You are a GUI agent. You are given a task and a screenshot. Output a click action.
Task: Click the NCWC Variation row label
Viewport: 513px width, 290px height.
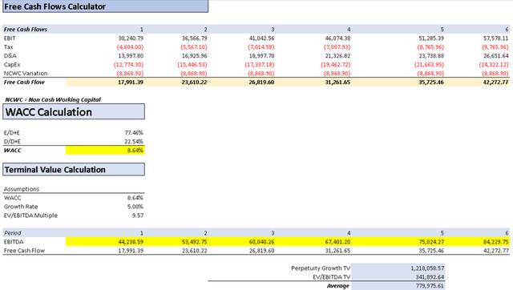coord(26,74)
